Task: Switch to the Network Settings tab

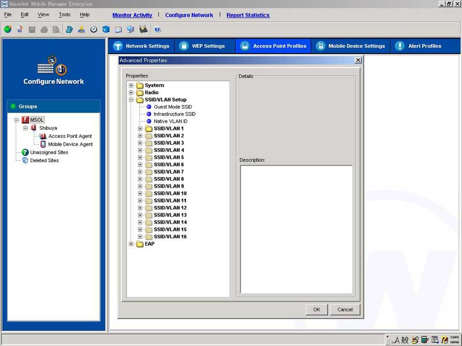Action: pyautogui.click(x=141, y=46)
